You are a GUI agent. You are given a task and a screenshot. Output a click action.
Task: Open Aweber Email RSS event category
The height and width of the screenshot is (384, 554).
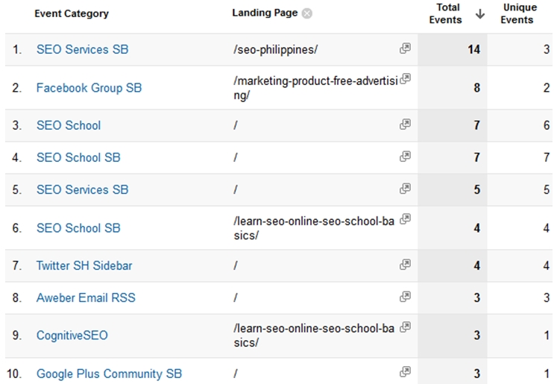86,298
